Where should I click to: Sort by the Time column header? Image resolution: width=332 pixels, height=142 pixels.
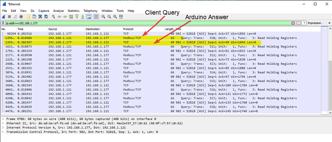coord(32,29)
